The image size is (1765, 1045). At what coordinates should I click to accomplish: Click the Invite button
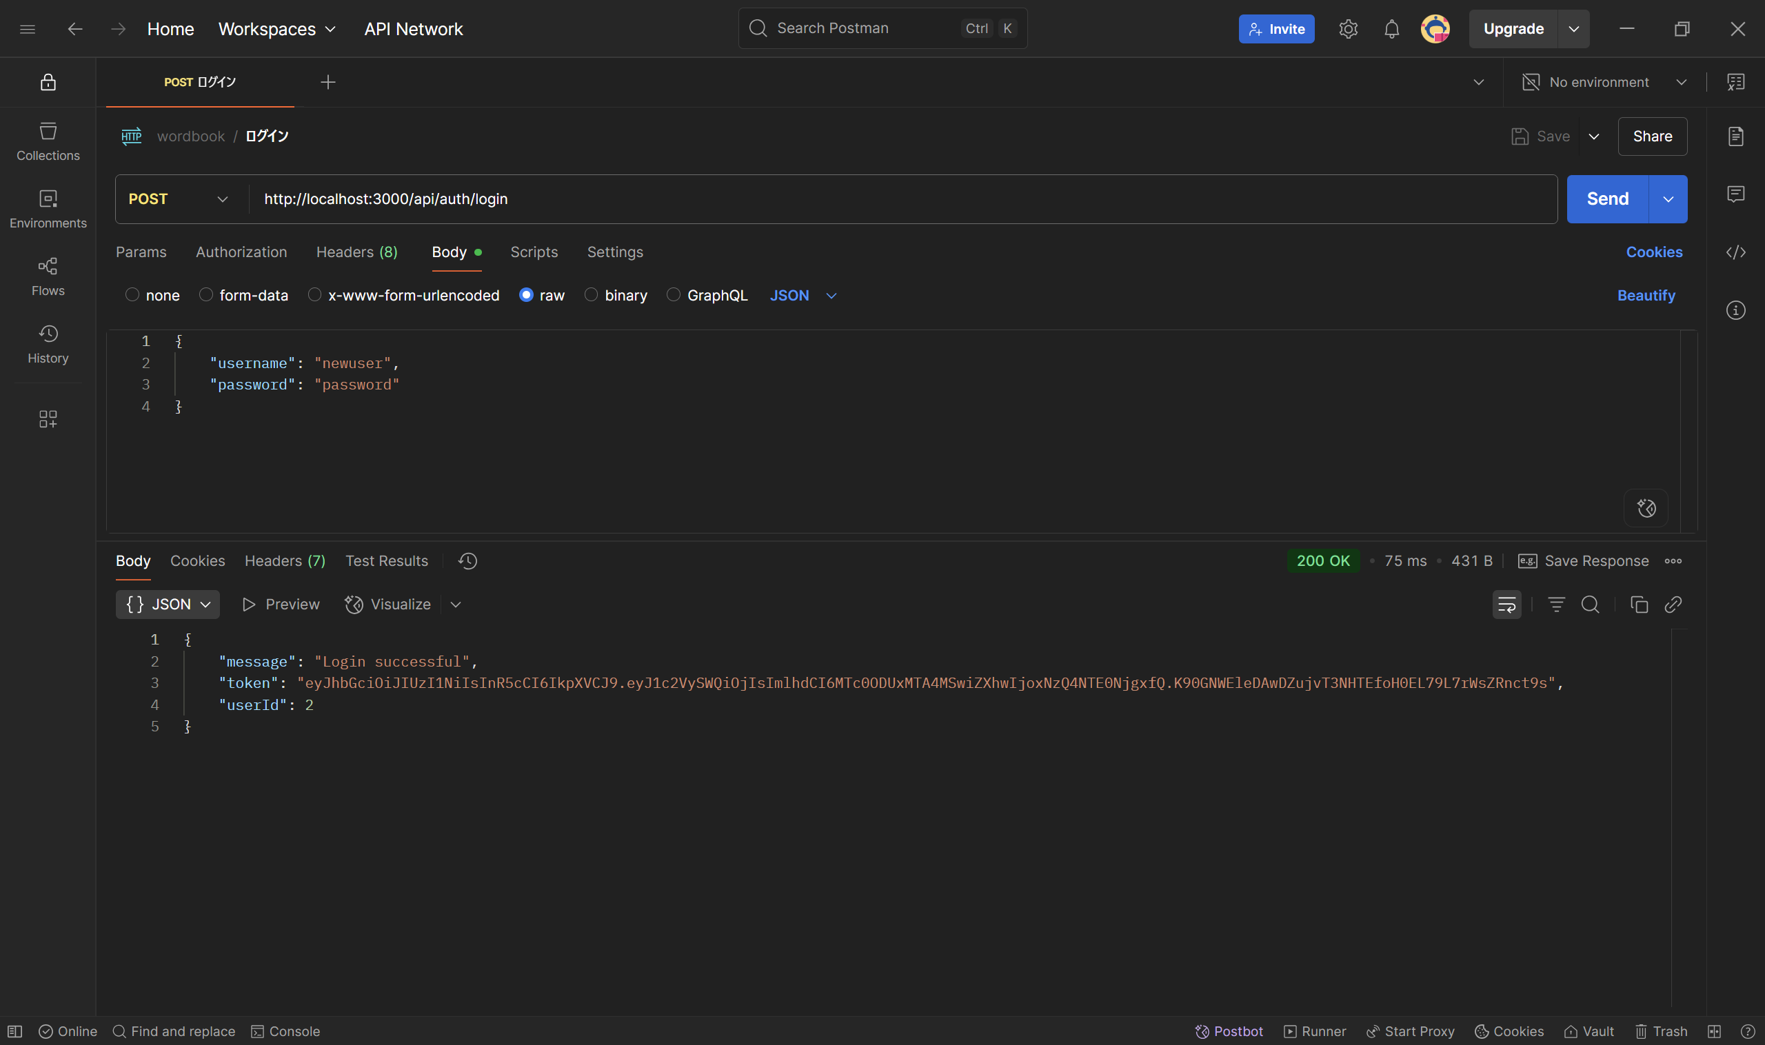click(x=1276, y=29)
